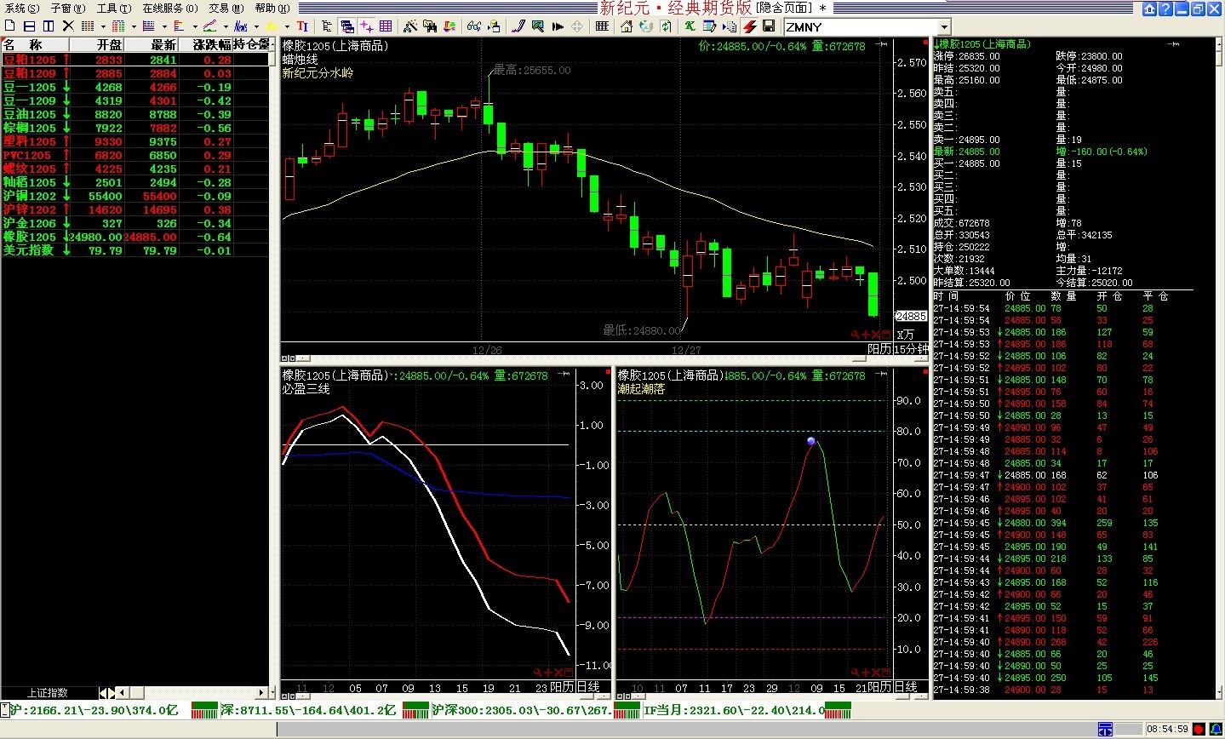Click IF当月 quote in status bar
The height and width of the screenshot is (739, 1225).
(x=734, y=710)
